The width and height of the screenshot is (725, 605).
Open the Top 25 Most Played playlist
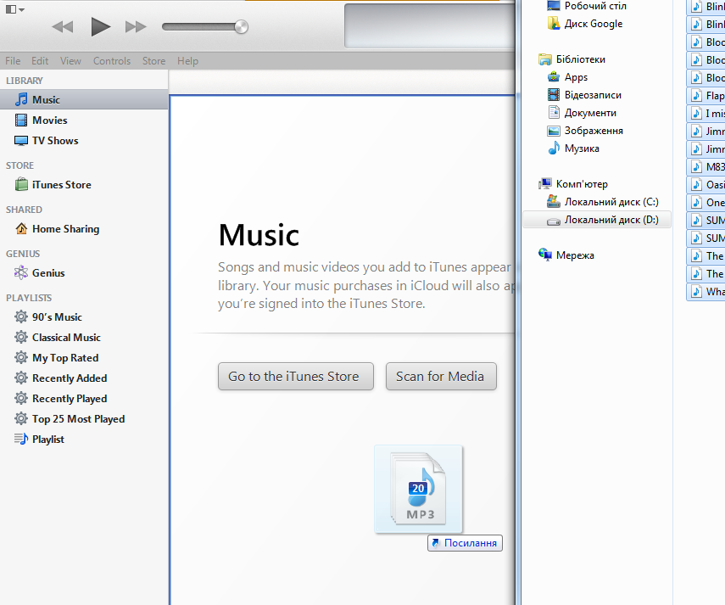(78, 419)
